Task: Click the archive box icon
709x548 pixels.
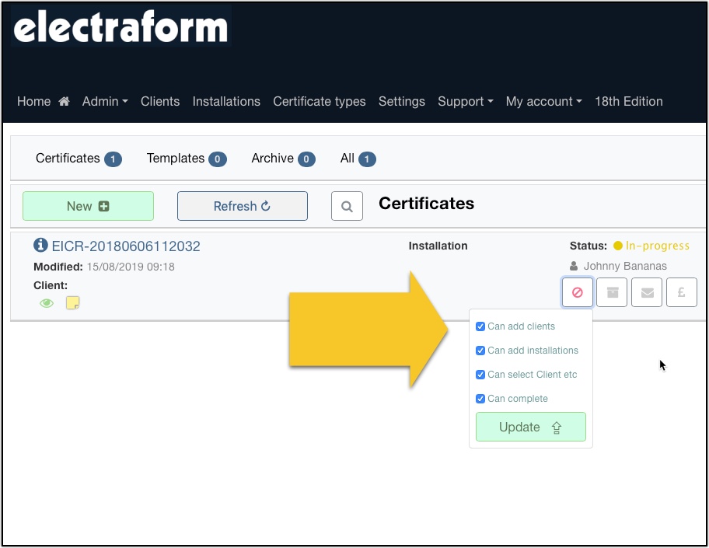Action: pyautogui.click(x=612, y=292)
